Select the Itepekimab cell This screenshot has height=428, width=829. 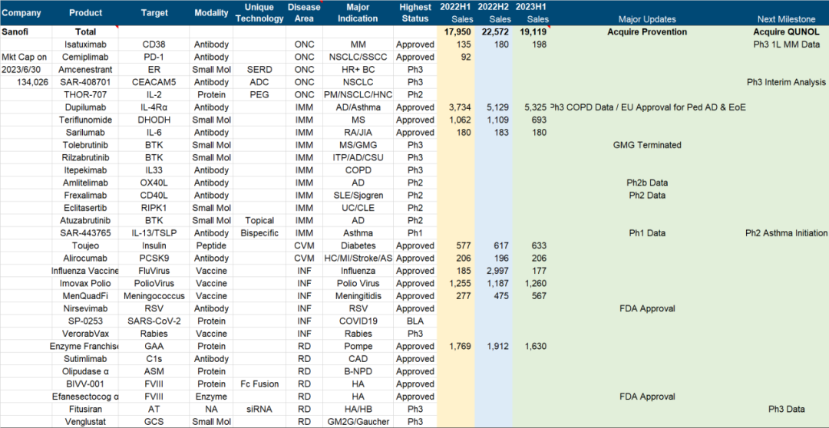(x=85, y=170)
